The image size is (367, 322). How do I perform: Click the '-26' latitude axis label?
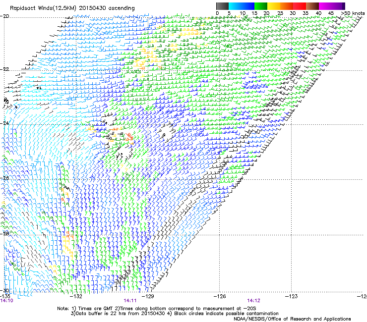[4, 178]
